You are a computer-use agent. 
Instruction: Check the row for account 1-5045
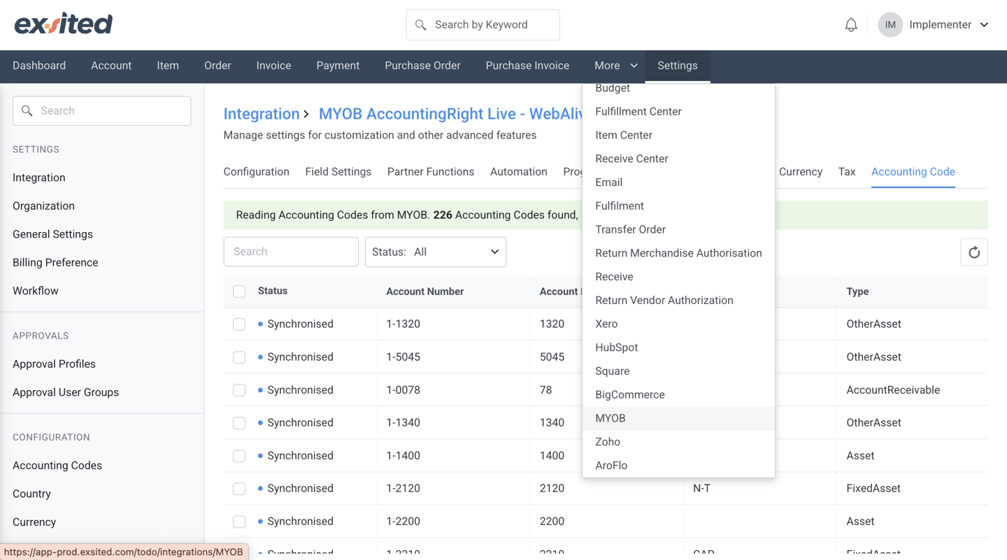point(239,357)
